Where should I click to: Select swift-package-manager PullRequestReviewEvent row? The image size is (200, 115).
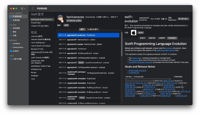[x=88, y=73]
